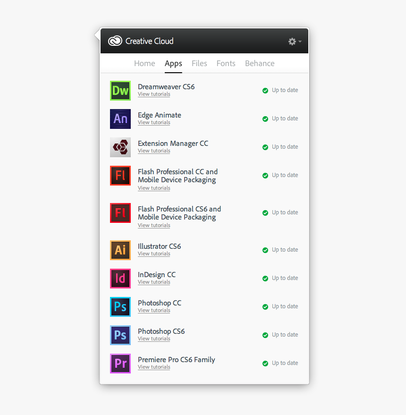Viewport: 406px width, 415px height.
Task: Click the InDesign CC name
Action: pyautogui.click(x=157, y=275)
